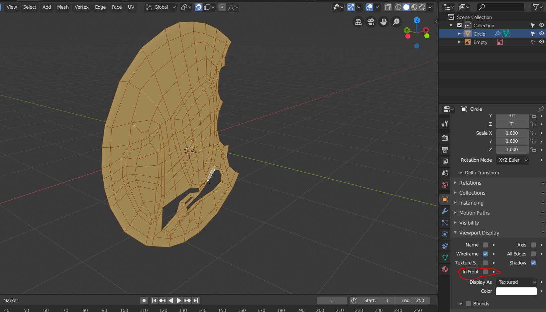Open the Mesh menu

(x=62, y=7)
